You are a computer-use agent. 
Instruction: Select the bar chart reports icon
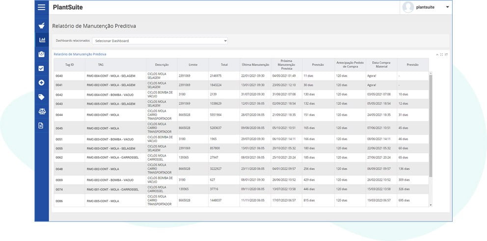[42, 40]
